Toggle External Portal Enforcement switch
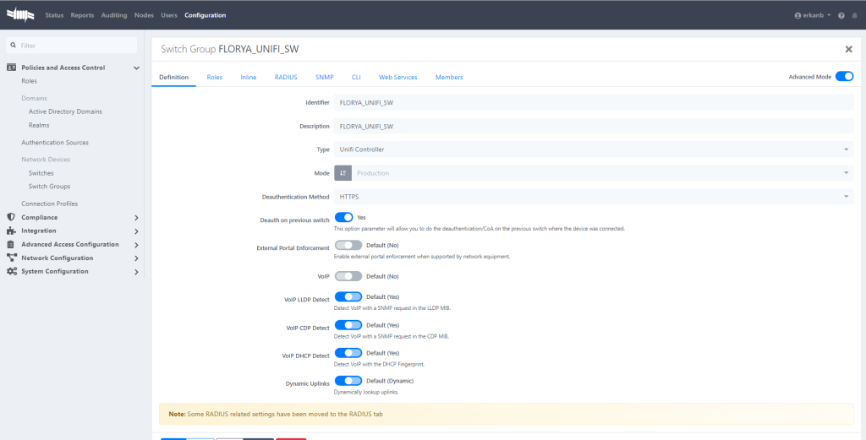 click(x=348, y=245)
